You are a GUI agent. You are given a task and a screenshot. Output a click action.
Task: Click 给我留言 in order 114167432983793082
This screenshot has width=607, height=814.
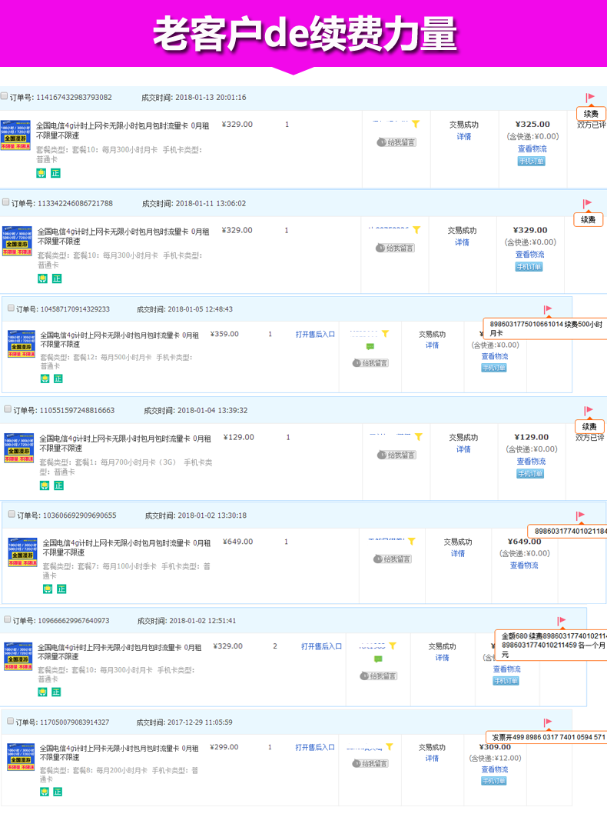(x=396, y=142)
